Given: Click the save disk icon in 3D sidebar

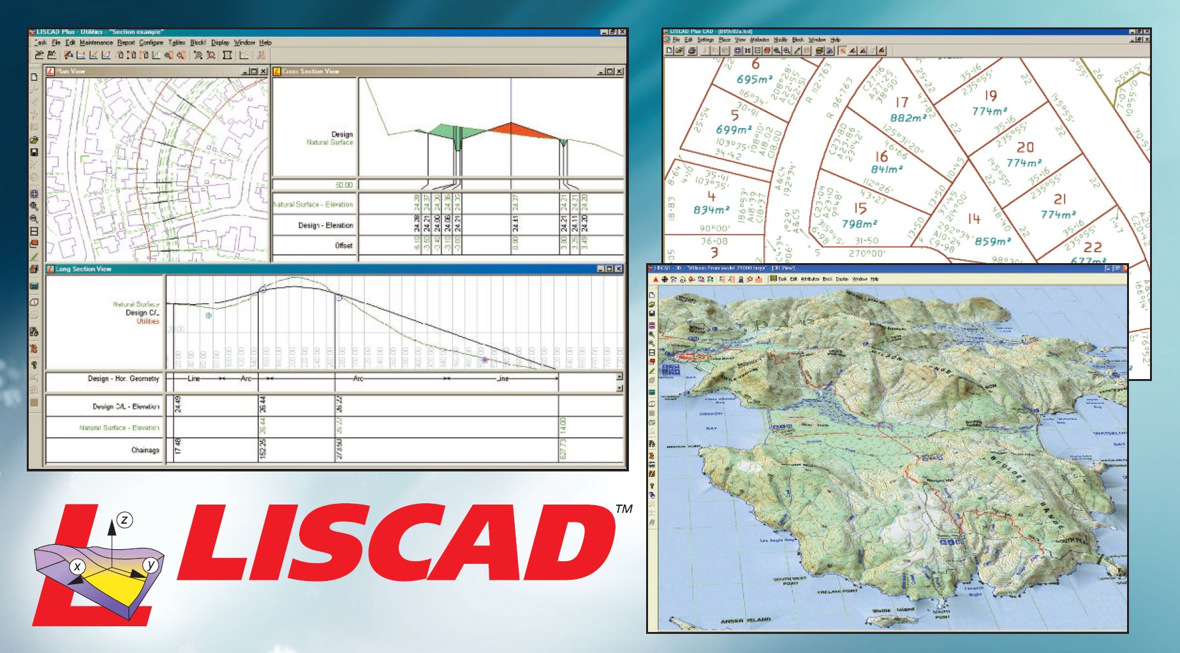Looking at the screenshot, I should coord(652,313).
